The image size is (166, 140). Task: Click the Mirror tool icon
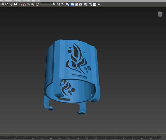tap(58, 4)
